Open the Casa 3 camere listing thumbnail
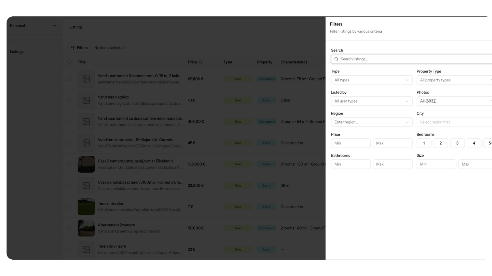This screenshot has height=276, width=492. click(x=86, y=164)
